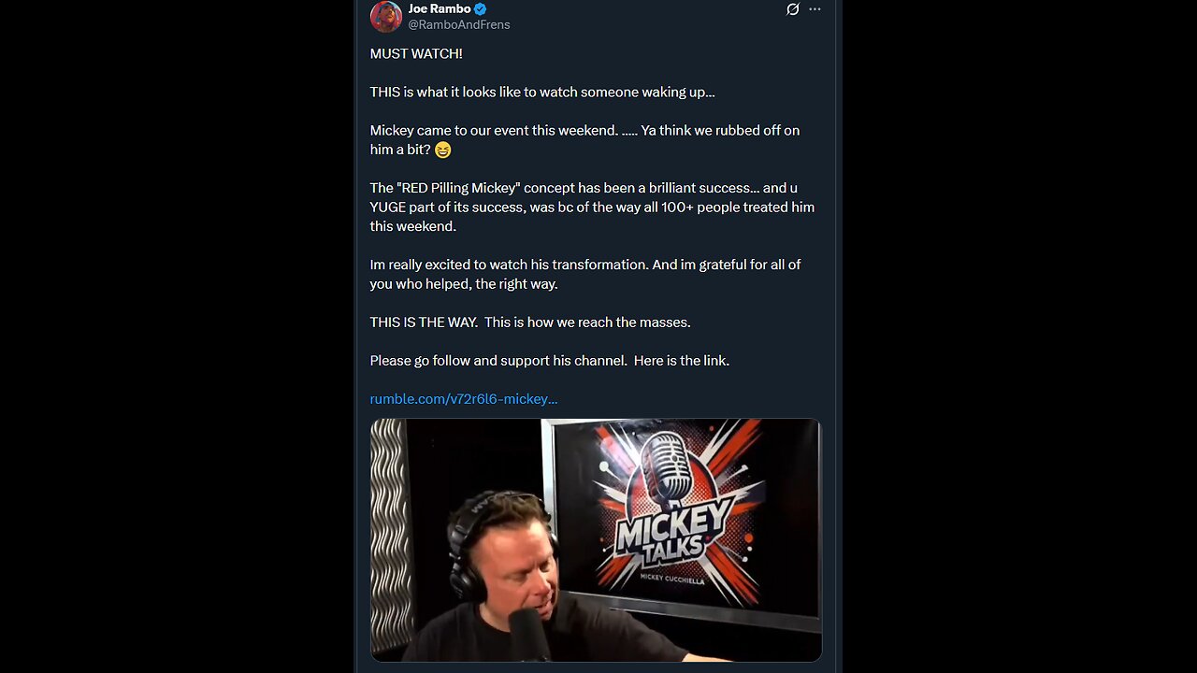Click the 'MUST WATCH!' headline text

click(416, 54)
